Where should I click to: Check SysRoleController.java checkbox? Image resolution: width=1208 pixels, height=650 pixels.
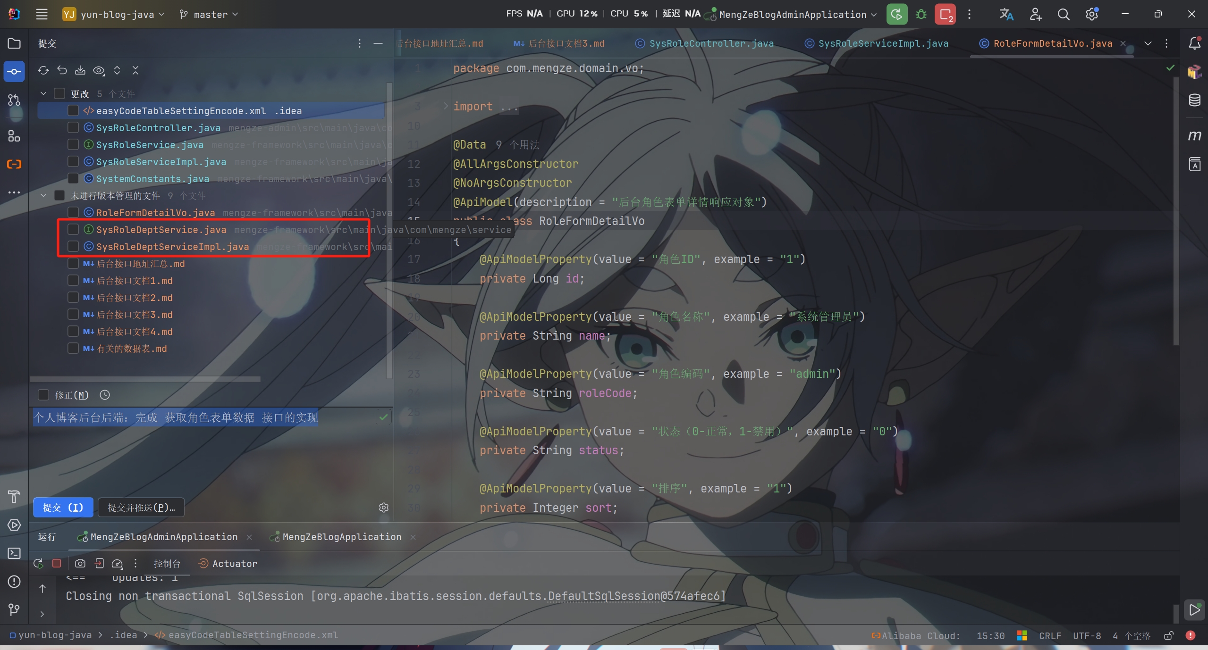pyautogui.click(x=73, y=127)
